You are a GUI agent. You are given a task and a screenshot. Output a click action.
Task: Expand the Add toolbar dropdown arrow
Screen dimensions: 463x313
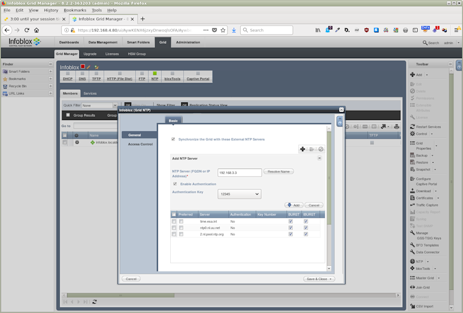pyautogui.click(x=427, y=75)
